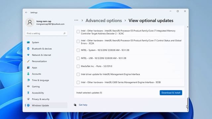212x119 pixels.
Task: Click the Windows Update sync icon
Action: [28, 105]
